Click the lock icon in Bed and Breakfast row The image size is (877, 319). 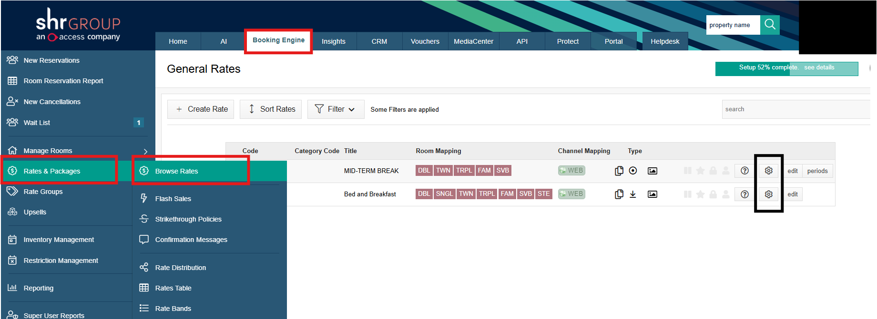click(713, 194)
